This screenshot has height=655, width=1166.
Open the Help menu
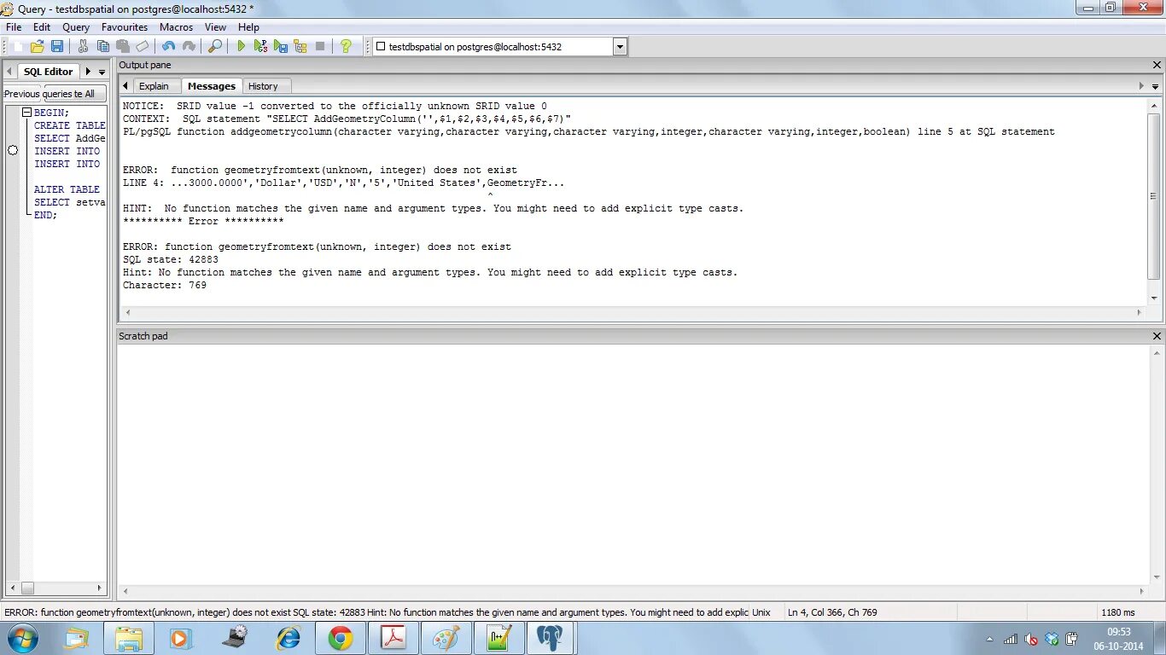point(248,27)
